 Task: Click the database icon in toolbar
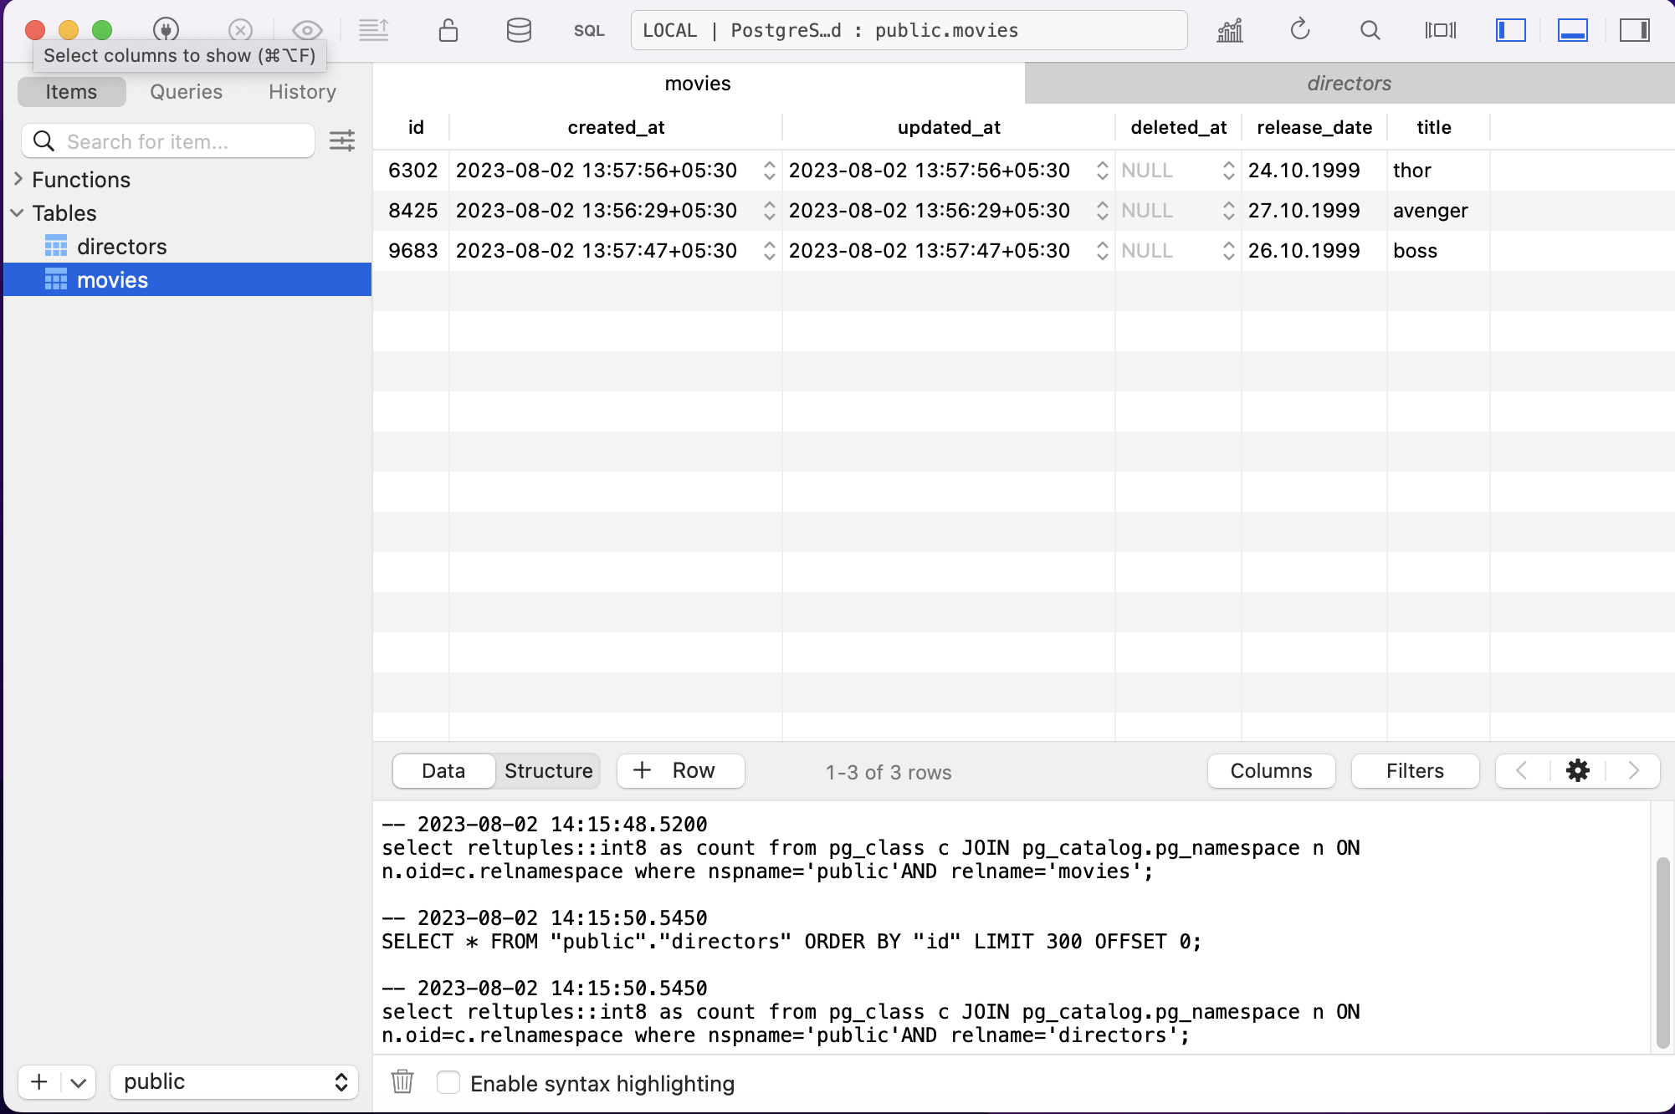pyautogui.click(x=519, y=31)
